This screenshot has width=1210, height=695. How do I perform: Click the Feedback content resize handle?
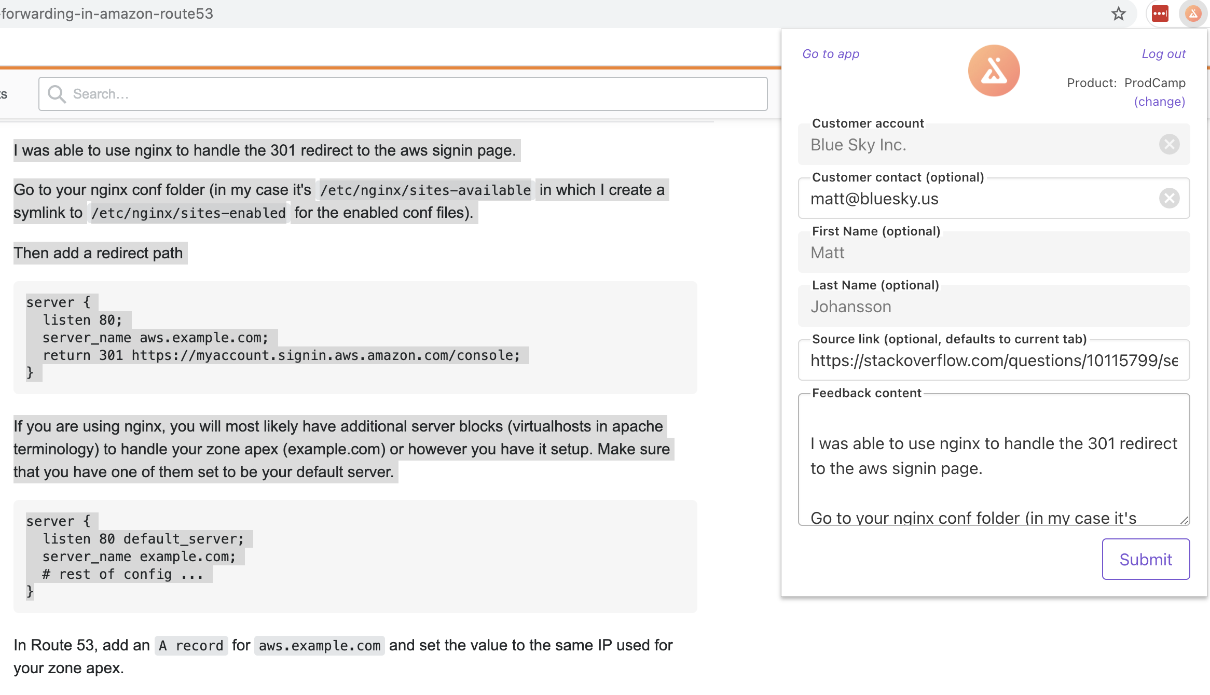(1184, 520)
